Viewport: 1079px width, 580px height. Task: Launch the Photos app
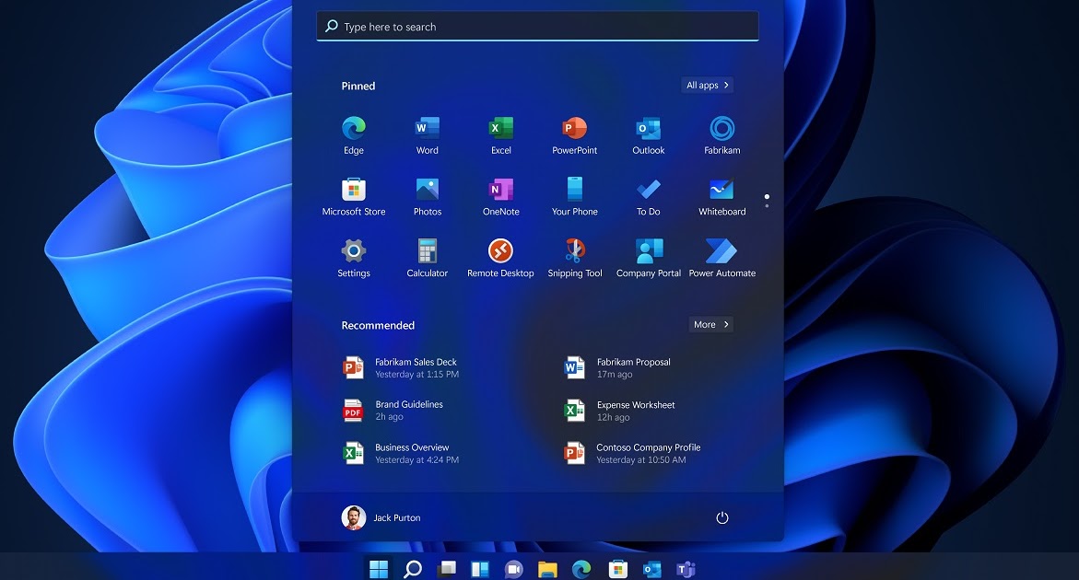(428, 196)
